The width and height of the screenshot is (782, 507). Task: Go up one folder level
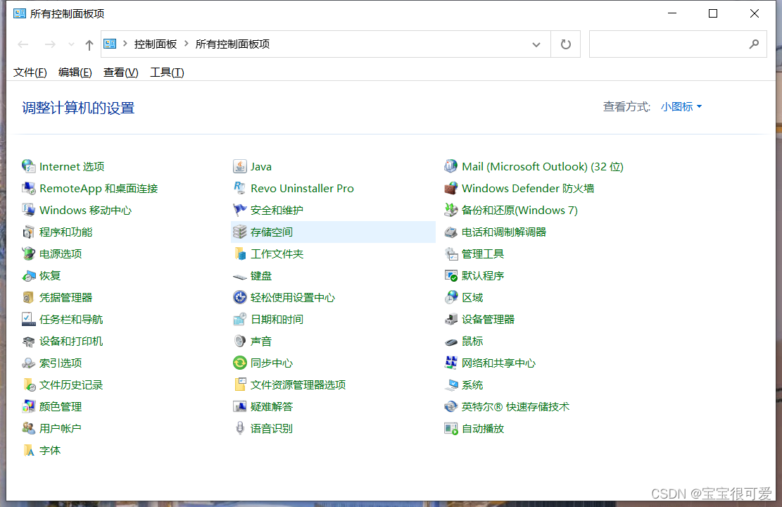[x=89, y=45]
